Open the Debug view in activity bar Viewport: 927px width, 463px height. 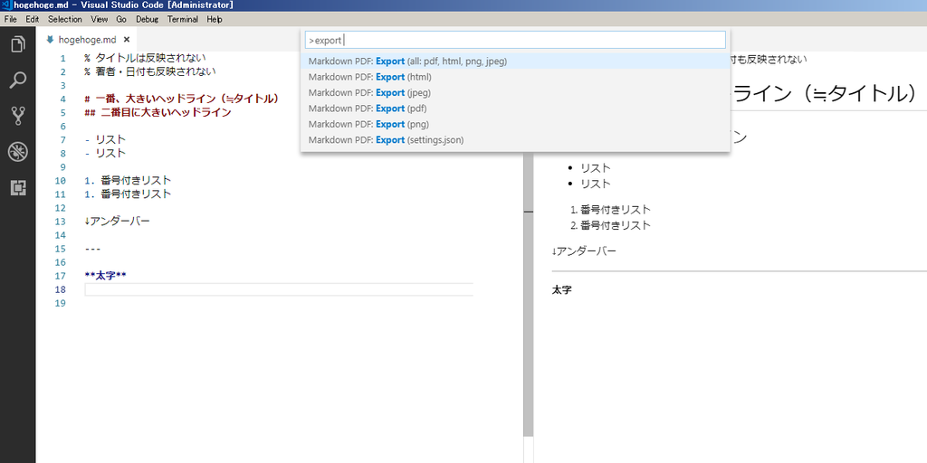pos(18,152)
